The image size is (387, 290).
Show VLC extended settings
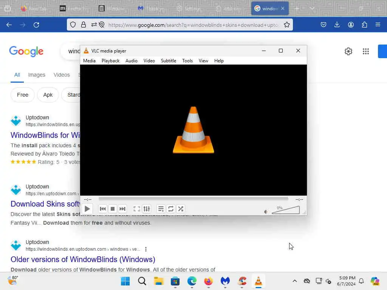[x=147, y=209]
